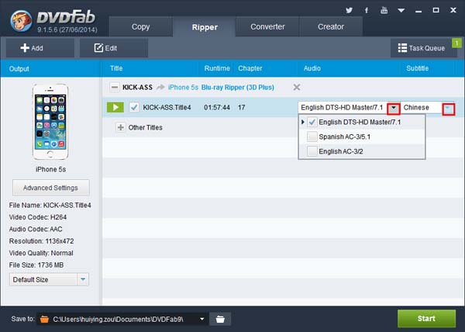Viewport: 465px width, 332px height.
Task: Enable the Spanish AC-3/5.1 audio track
Action: (x=312, y=137)
